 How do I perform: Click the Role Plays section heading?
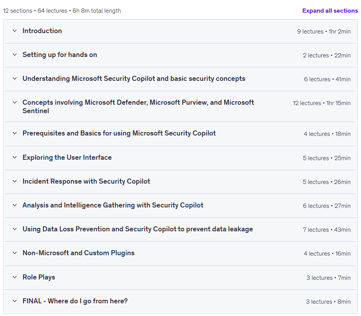coord(38,277)
